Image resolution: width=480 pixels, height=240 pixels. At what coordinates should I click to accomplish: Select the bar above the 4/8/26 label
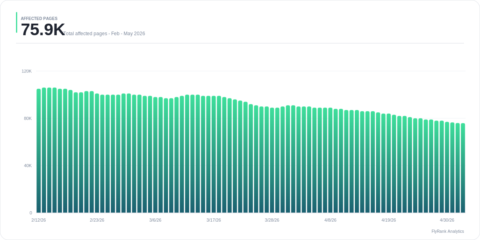[330, 160]
